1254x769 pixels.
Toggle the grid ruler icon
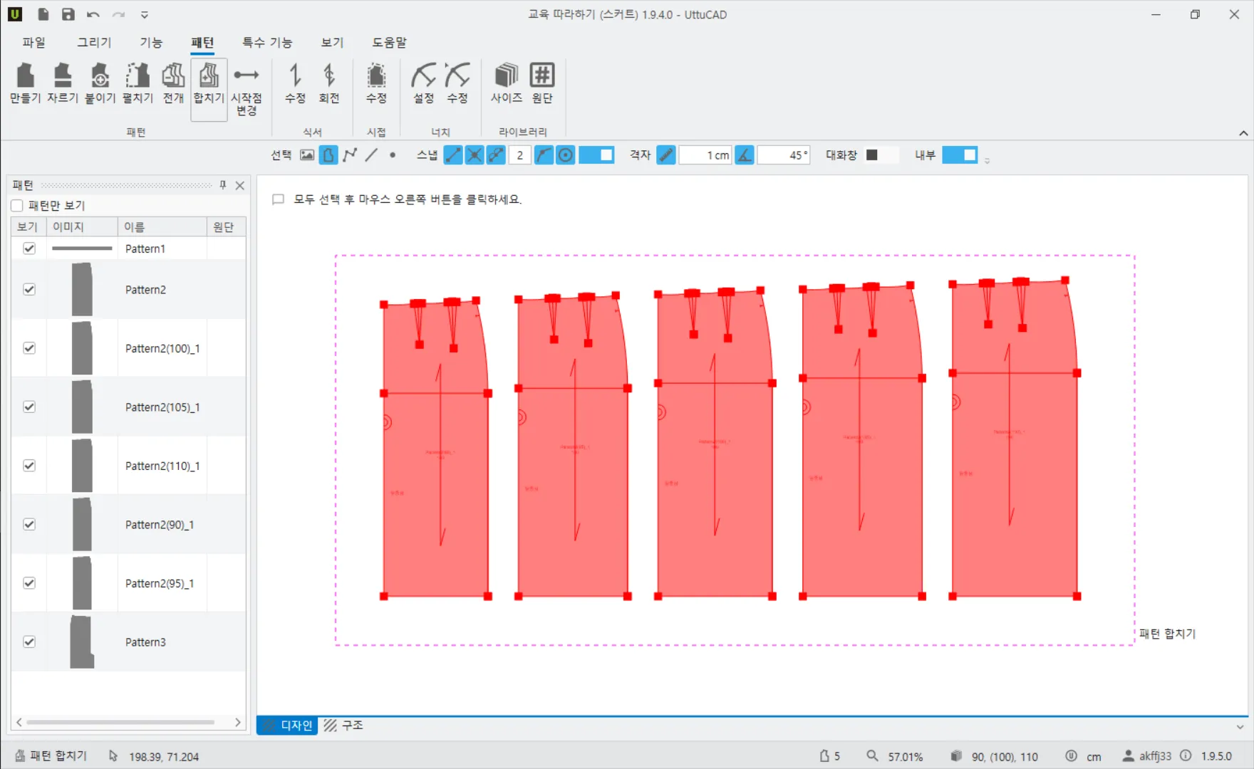click(x=666, y=155)
